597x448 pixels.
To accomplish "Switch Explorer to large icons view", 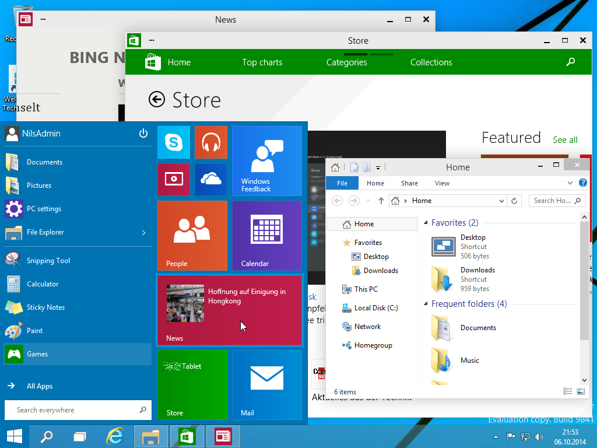I will click(581, 391).
